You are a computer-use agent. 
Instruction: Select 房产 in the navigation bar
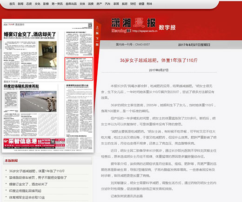99,4
